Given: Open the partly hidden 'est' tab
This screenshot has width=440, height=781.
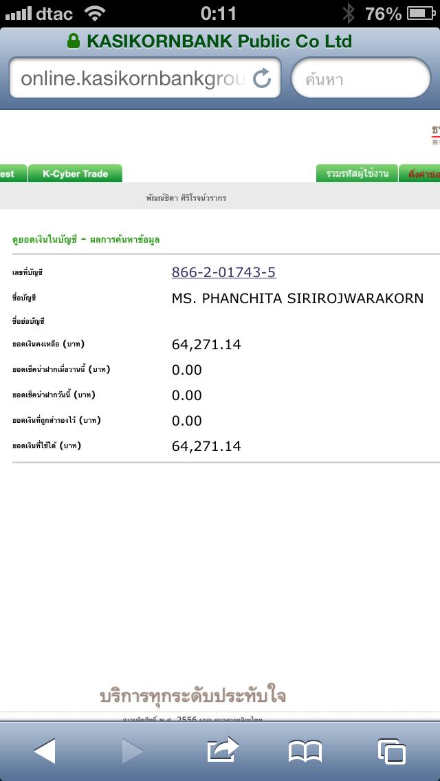Looking at the screenshot, I should tap(13, 173).
